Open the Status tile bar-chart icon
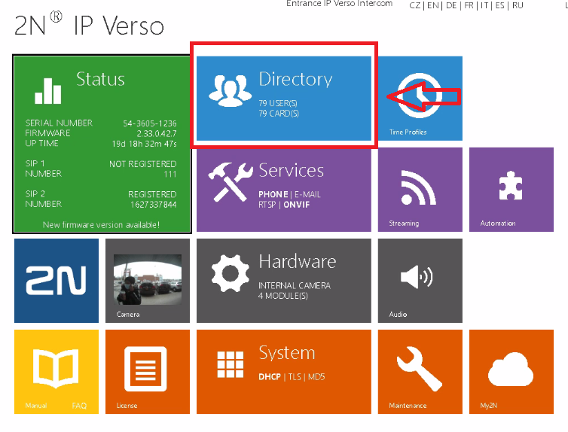This screenshot has width=568, height=432. 47,91
